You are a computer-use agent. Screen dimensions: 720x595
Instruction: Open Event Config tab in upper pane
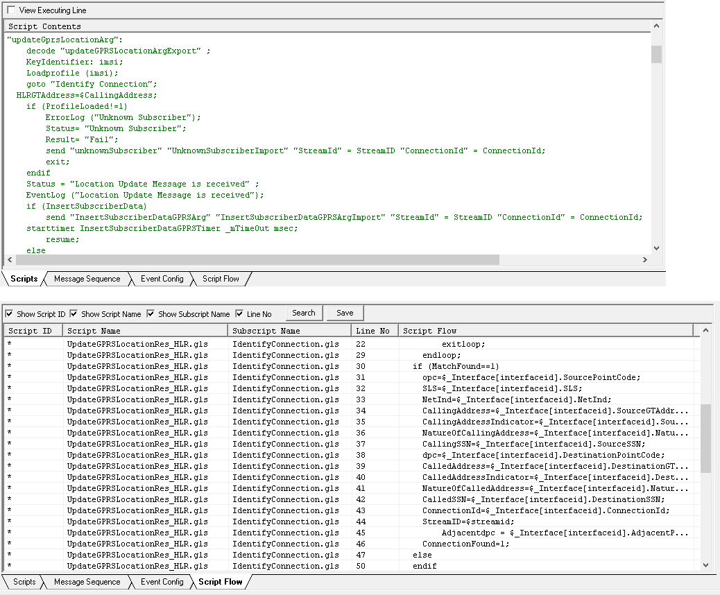point(162,279)
